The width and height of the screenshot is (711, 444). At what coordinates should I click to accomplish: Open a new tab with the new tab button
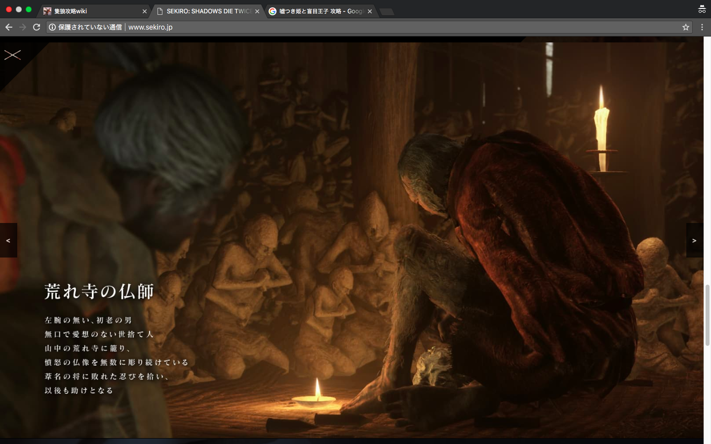tap(387, 11)
